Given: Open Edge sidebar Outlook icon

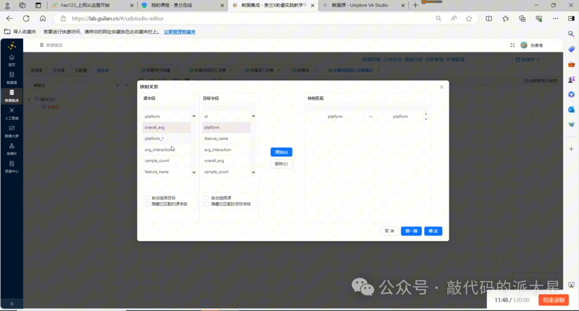Looking at the screenshot, I should pos(571,109).
